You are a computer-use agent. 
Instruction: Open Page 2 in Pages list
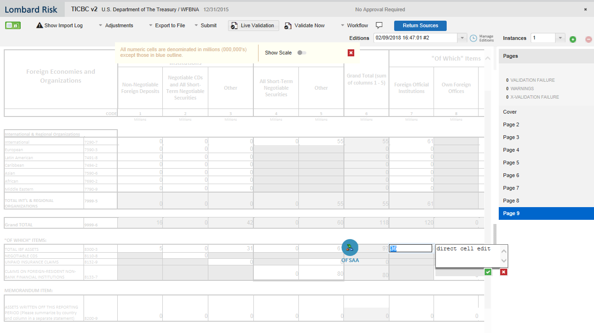click(x=546, y=124)
